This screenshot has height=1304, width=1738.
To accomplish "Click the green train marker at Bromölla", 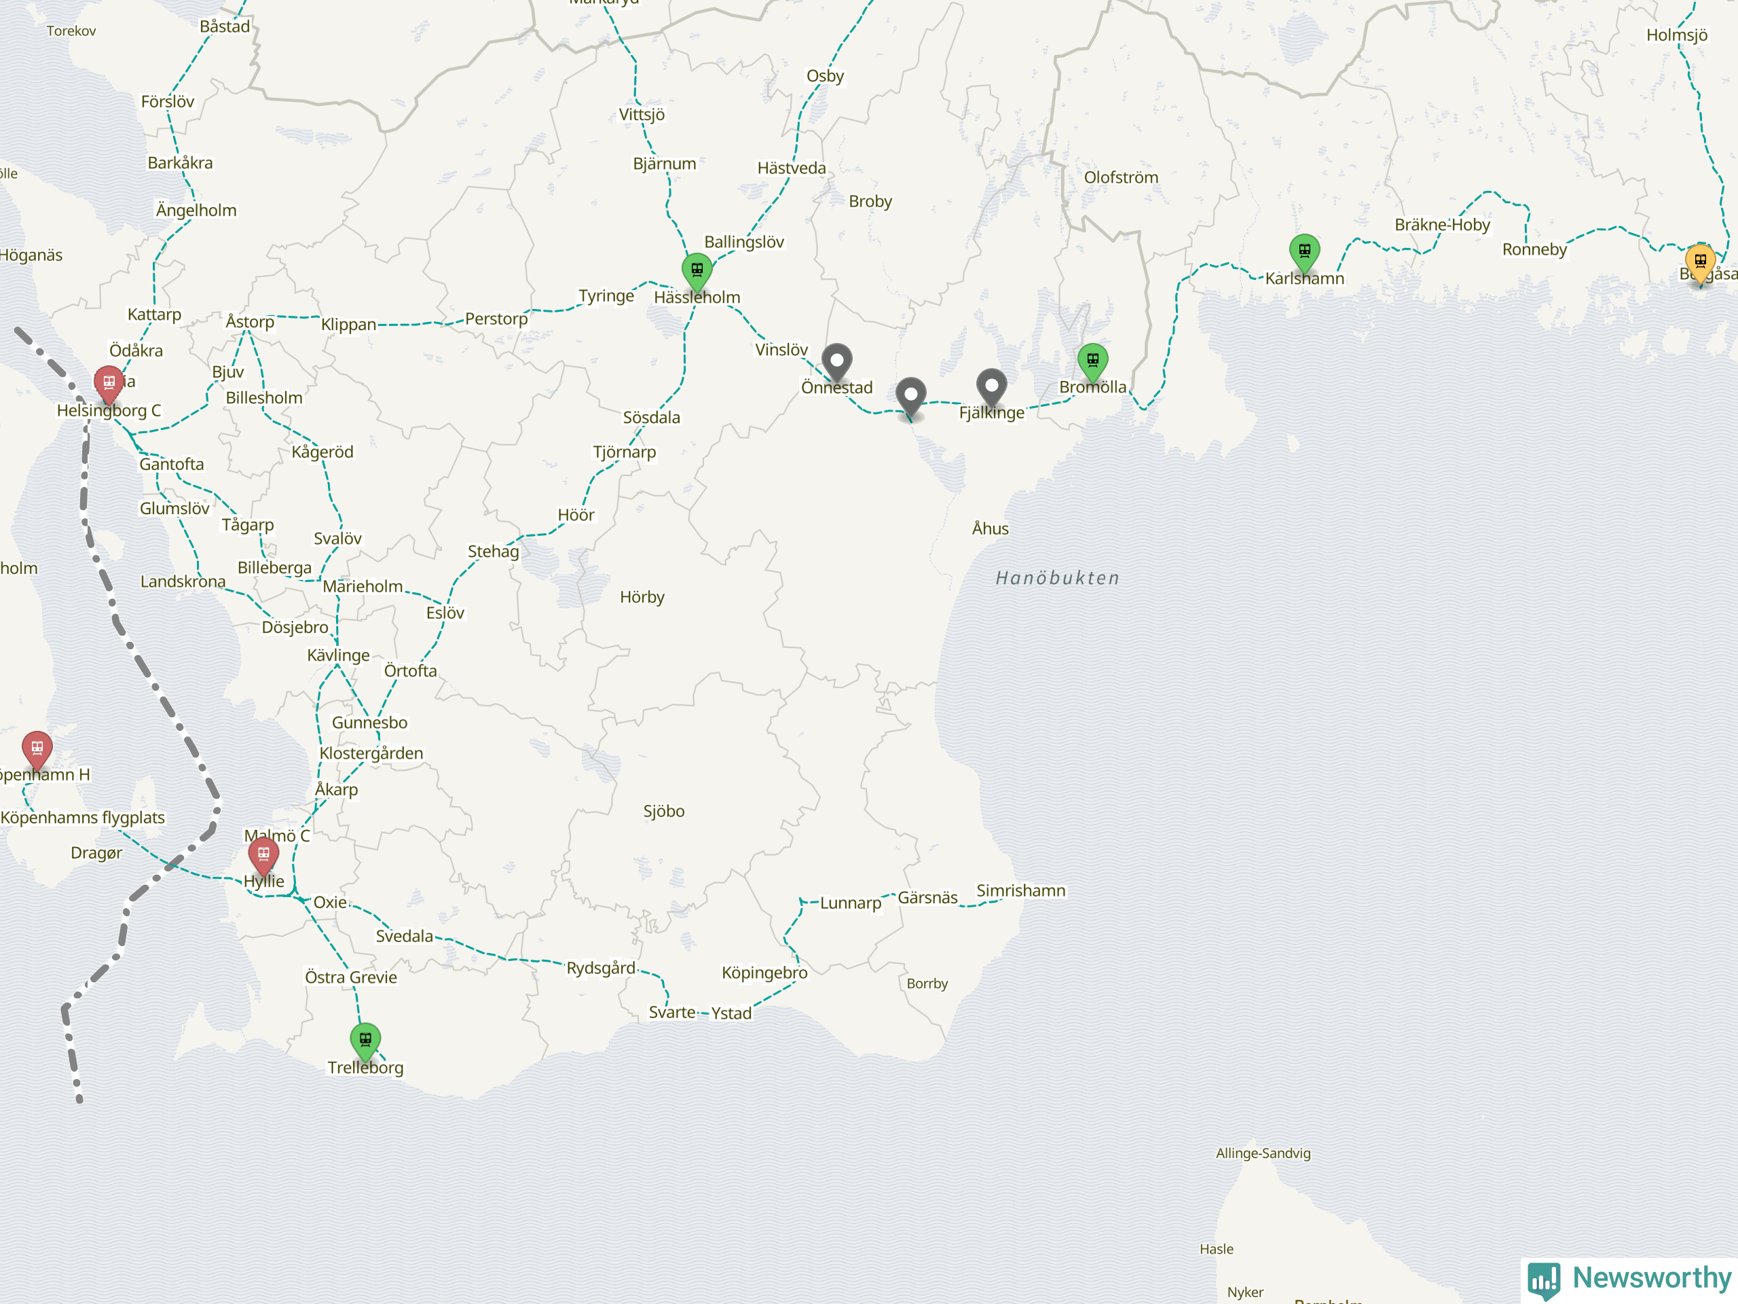I will click(x=1092, y=363).
